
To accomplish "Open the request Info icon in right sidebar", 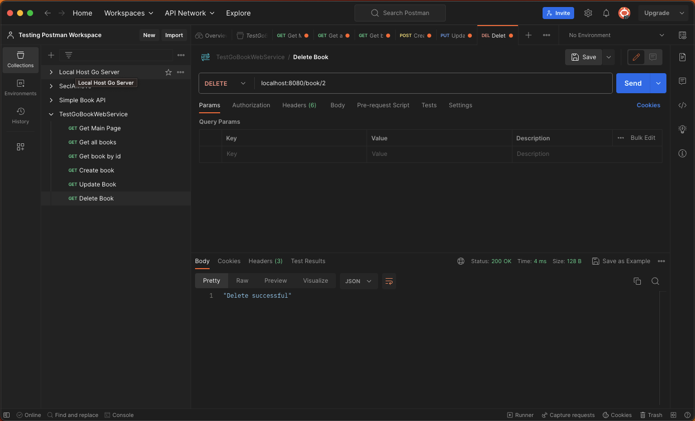I will pyautogui.click(x=682, y=153).
